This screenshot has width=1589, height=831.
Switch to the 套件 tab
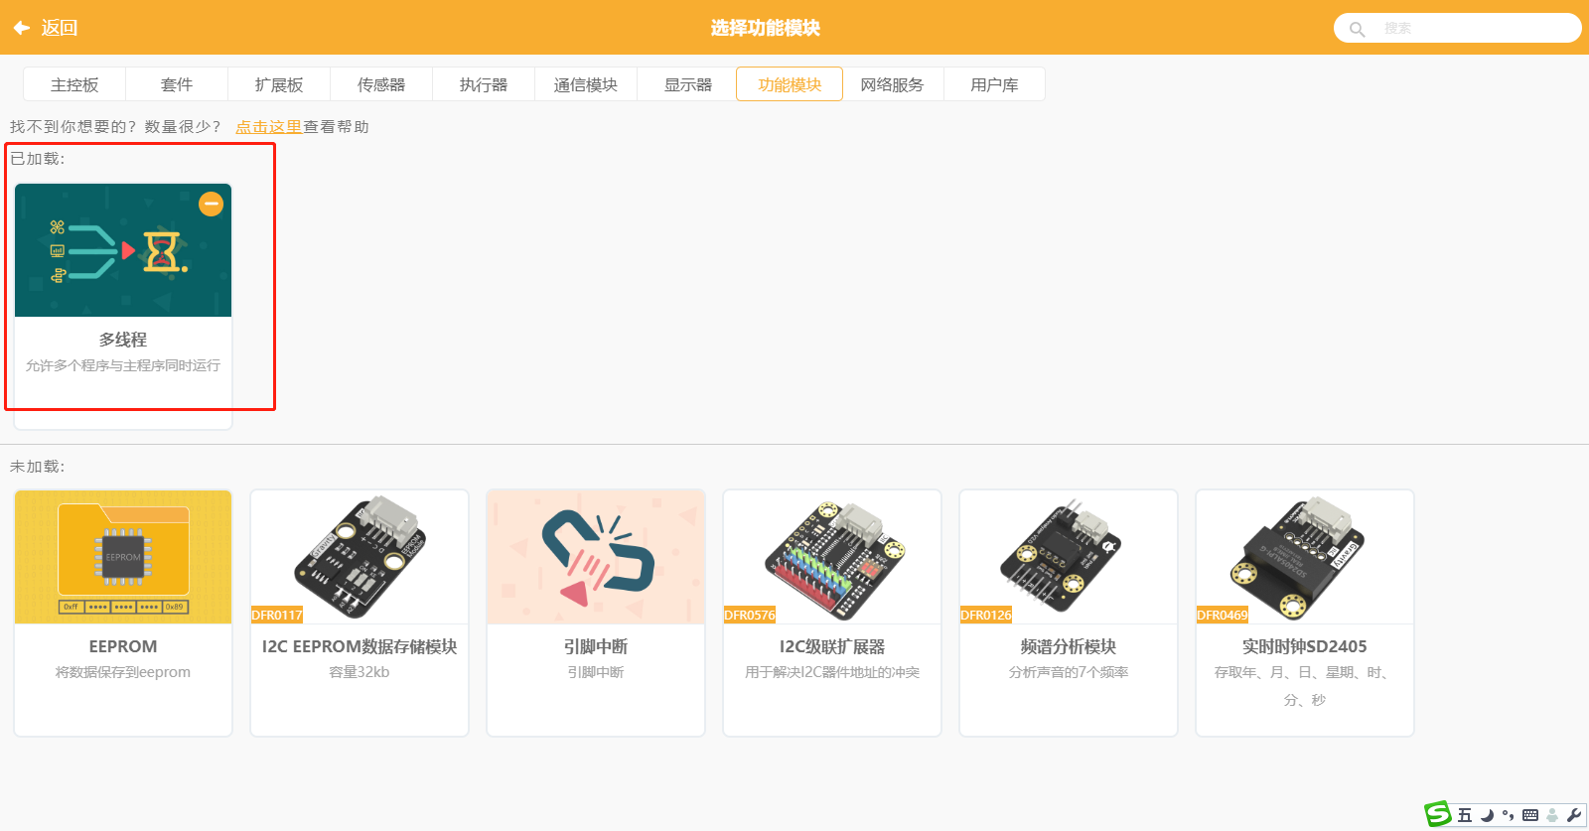point(177,84)
